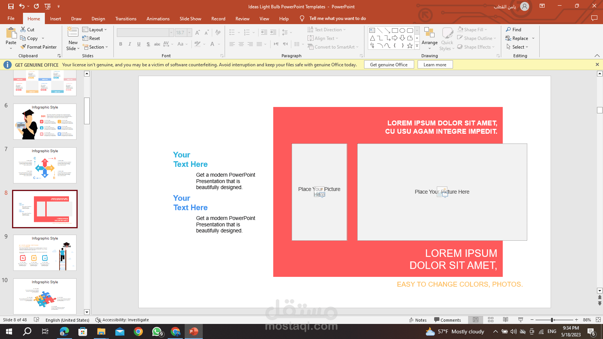Toggle the Notes pane

(x=418, y=320)
